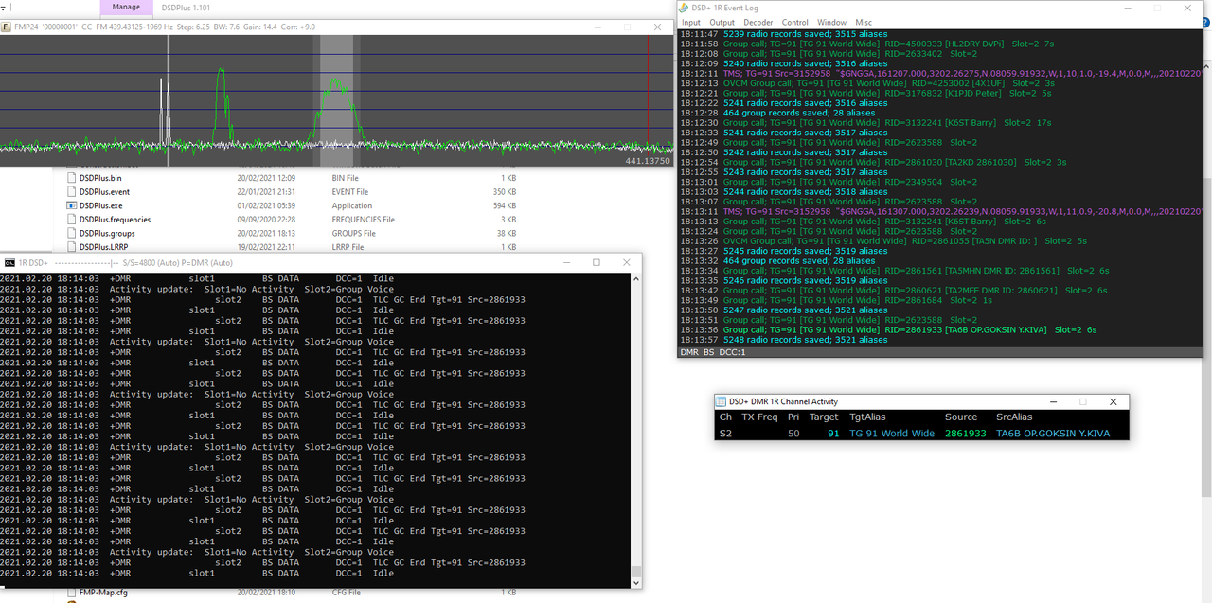
Task: Select the FMP-Map.cfg file icon
Action: (x=72, y=594)
